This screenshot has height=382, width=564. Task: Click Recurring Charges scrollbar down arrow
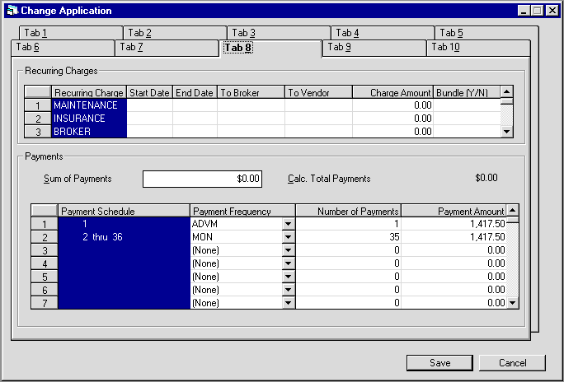click(506, 132)
